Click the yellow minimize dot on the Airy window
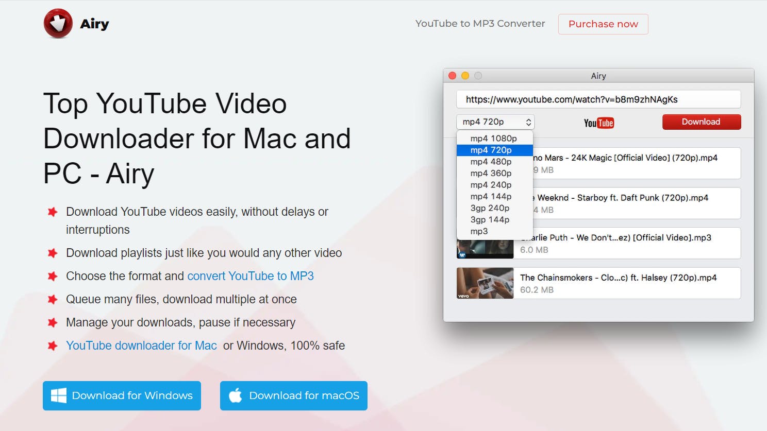 (x=465, y=76)
